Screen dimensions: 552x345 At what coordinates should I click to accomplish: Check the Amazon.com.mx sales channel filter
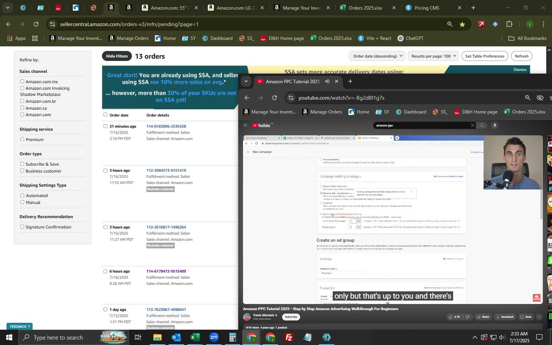[22, 81]
